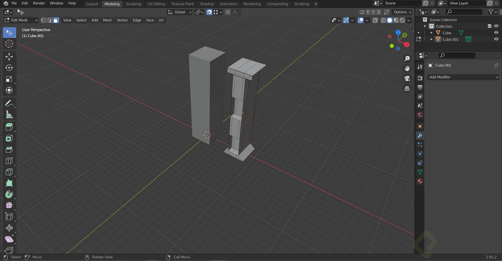This screenshot has height=261, width=502.
Task: Hide Cube.001 with its eye icon
Action: pyautogui.click(x=496, y=39)
